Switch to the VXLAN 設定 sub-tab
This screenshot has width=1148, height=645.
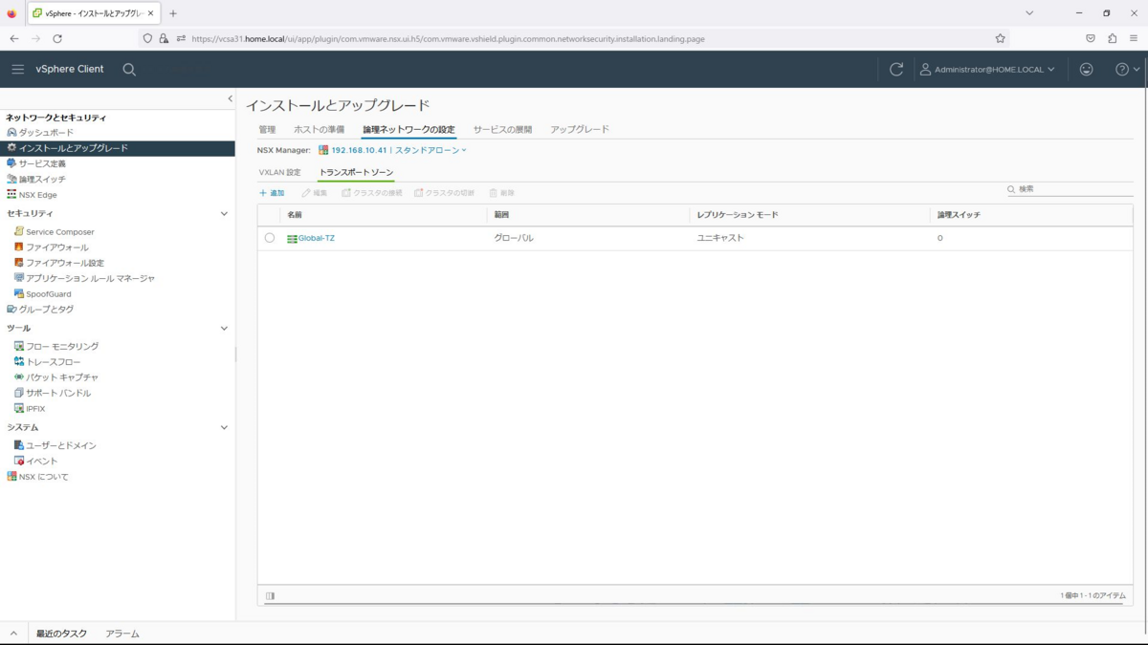click(x=279, y=172)
